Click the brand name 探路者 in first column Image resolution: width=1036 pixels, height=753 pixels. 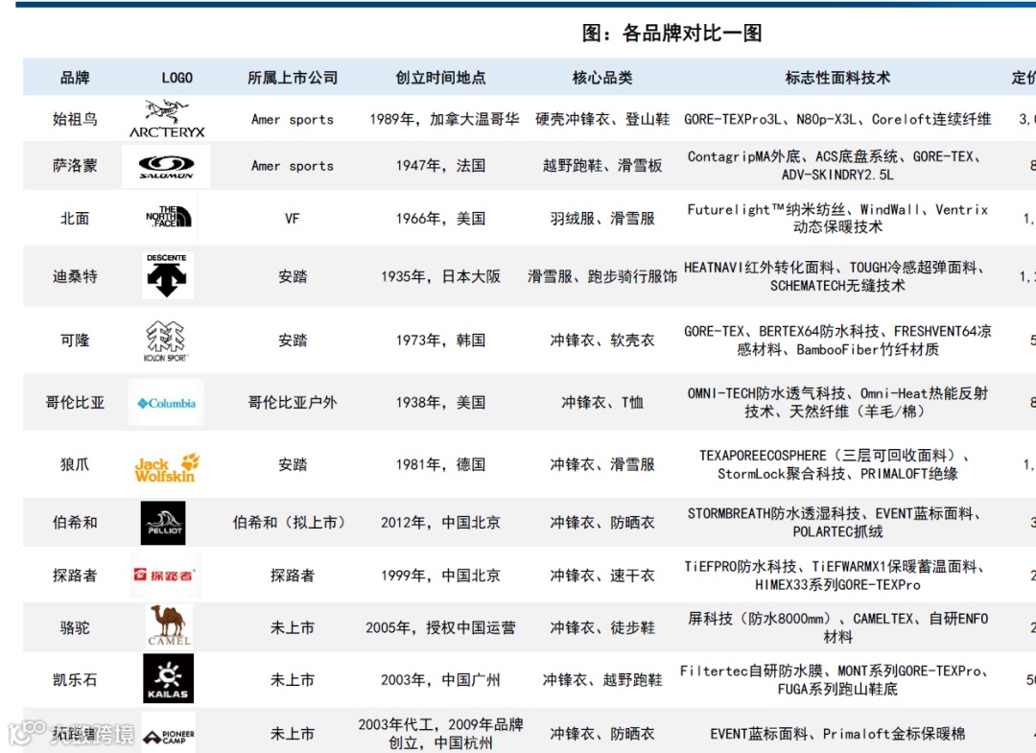click(75, 576)
